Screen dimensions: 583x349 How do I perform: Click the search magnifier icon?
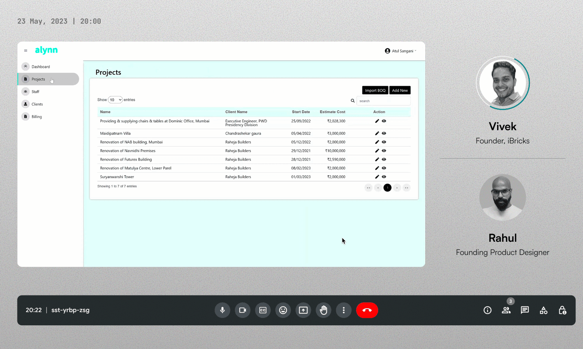point(353,101)
